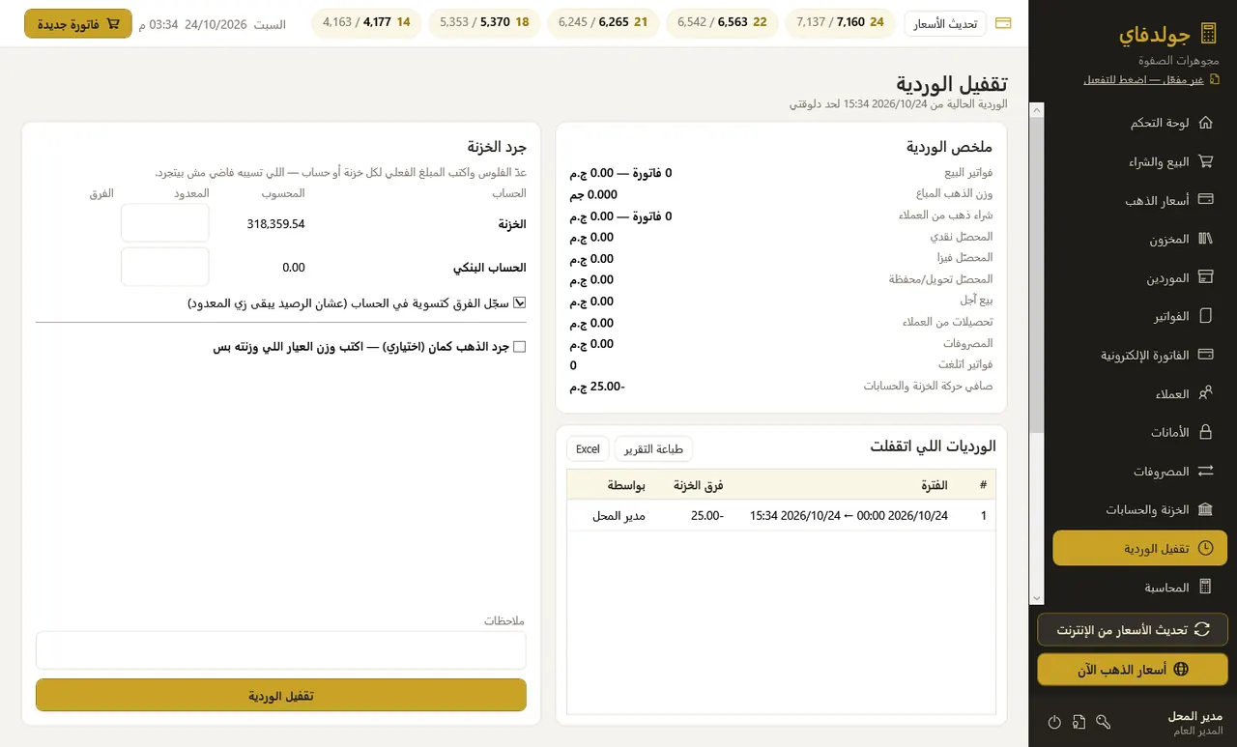Select الخزنة والحسابات in the sidebar

tap(1139, 509)
